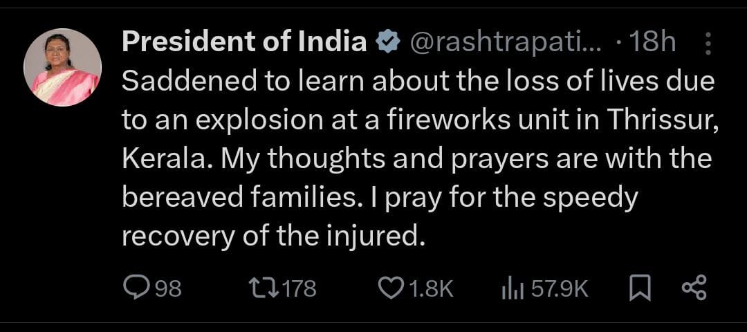
Task: Click the word "Kerala" in the tweet text
Action: [x=160, y=159]
